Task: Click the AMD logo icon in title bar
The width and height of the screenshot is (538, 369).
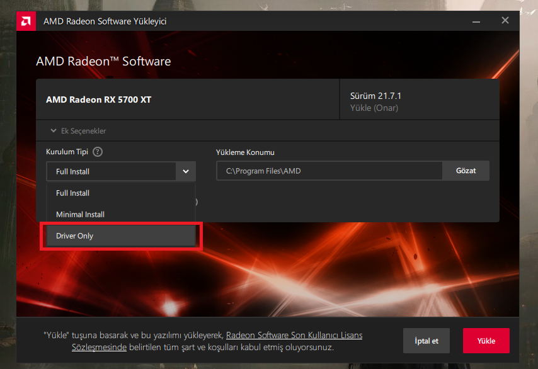Action: (x=26, y=21)
